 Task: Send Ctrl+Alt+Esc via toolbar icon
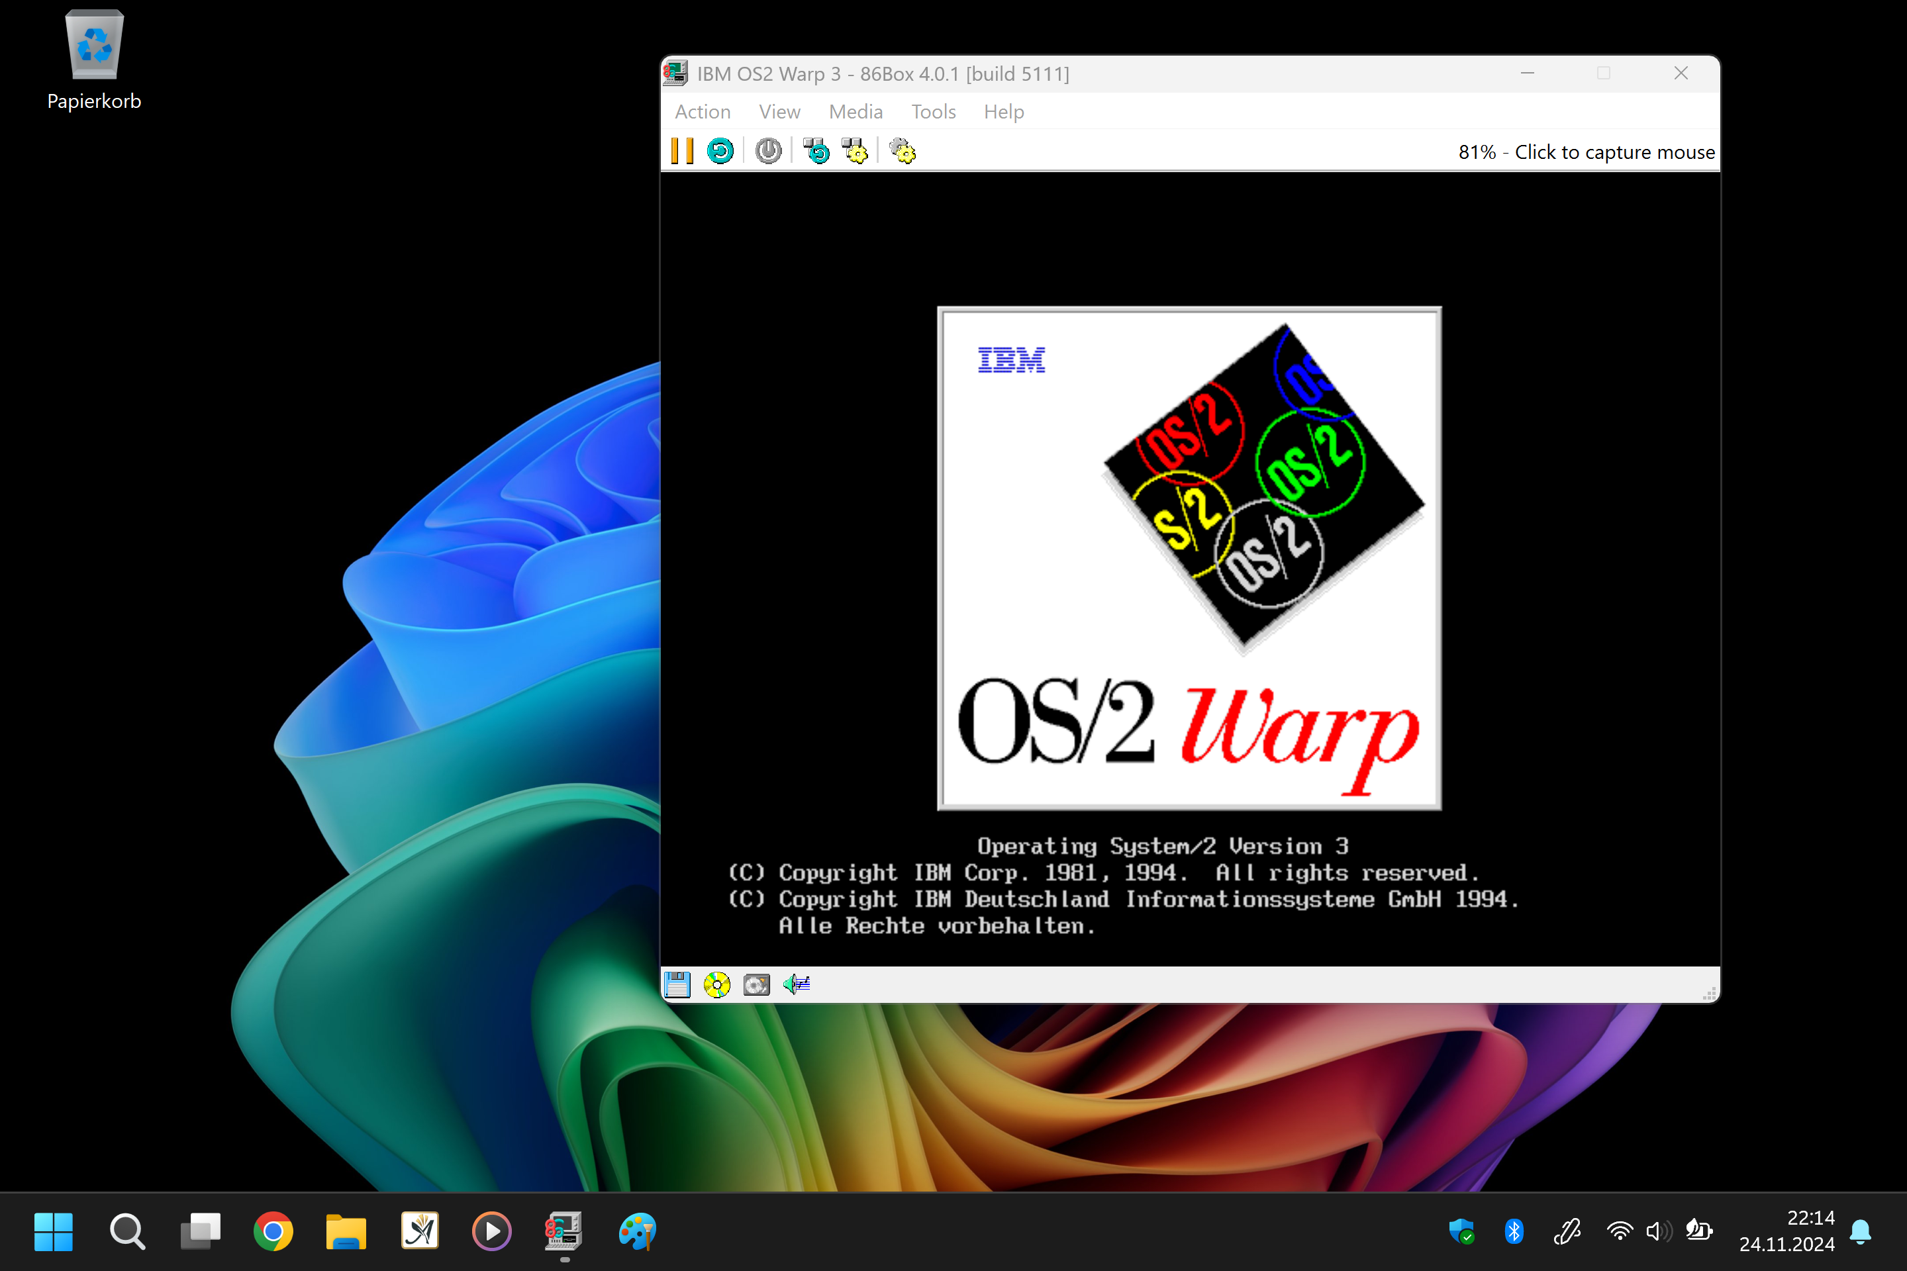855,151
